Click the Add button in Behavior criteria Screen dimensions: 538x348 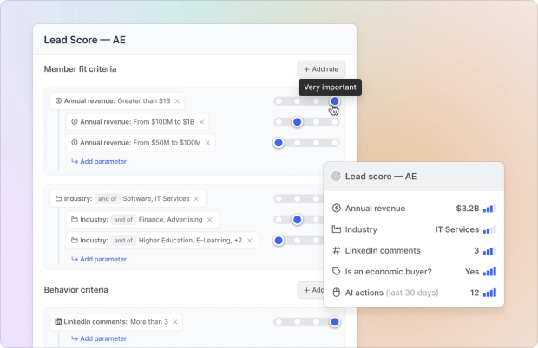[311, 290]
